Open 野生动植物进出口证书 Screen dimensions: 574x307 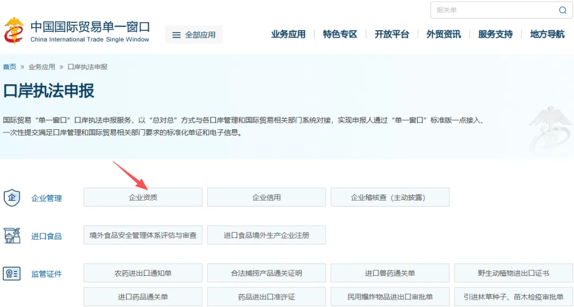click(513, 273)
